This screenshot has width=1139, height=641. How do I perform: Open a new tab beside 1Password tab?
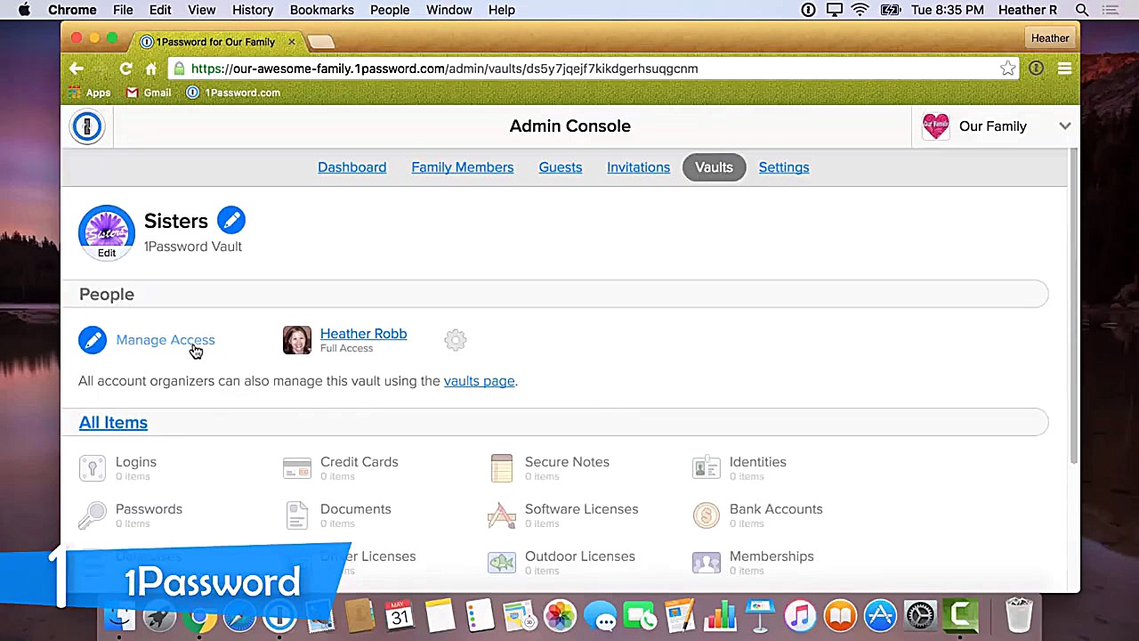321,42
